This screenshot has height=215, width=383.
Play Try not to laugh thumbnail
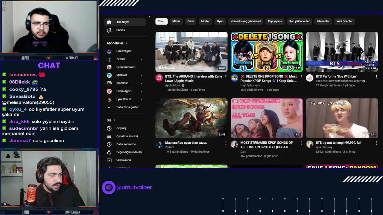[342, 118]
